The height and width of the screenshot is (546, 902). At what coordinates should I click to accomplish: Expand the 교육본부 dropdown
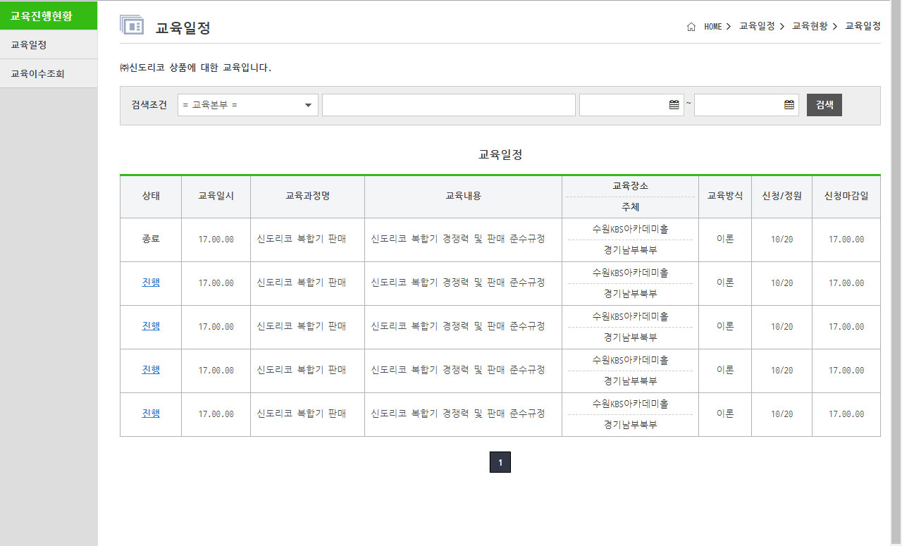pyautogui.click(x=248, y=105)
